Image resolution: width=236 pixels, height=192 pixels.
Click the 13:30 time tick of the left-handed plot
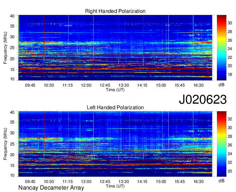point(124,182)
